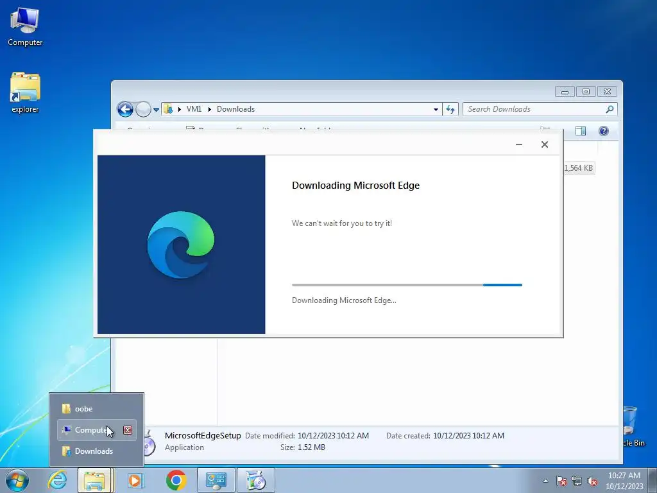Screen dimensions: 657x493
Task: Open the Start menu
Action: [x=17, y=480]
